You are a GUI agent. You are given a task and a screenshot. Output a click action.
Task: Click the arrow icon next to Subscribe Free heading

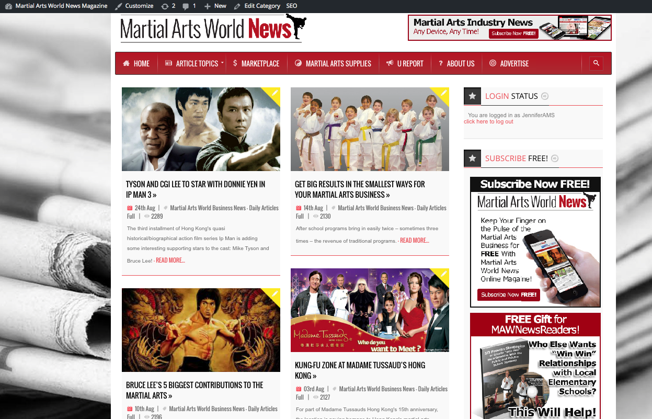pos(555,158)
